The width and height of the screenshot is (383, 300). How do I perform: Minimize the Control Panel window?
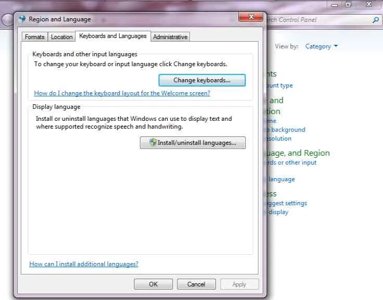[x=335, y=5]
